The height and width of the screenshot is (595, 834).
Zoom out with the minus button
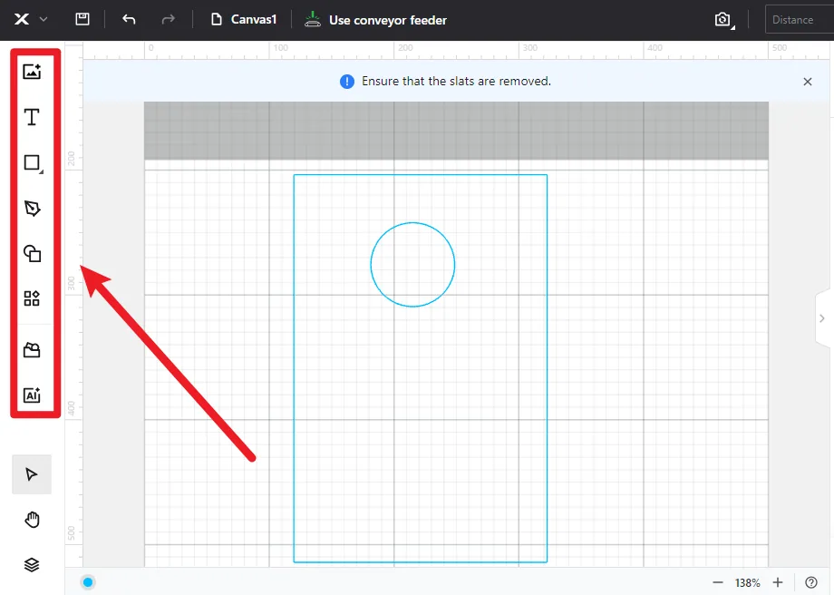(x=718, y=583)
